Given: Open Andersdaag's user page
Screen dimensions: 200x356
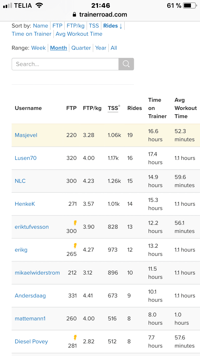Looking at the screenshot, I should (30, 296).
